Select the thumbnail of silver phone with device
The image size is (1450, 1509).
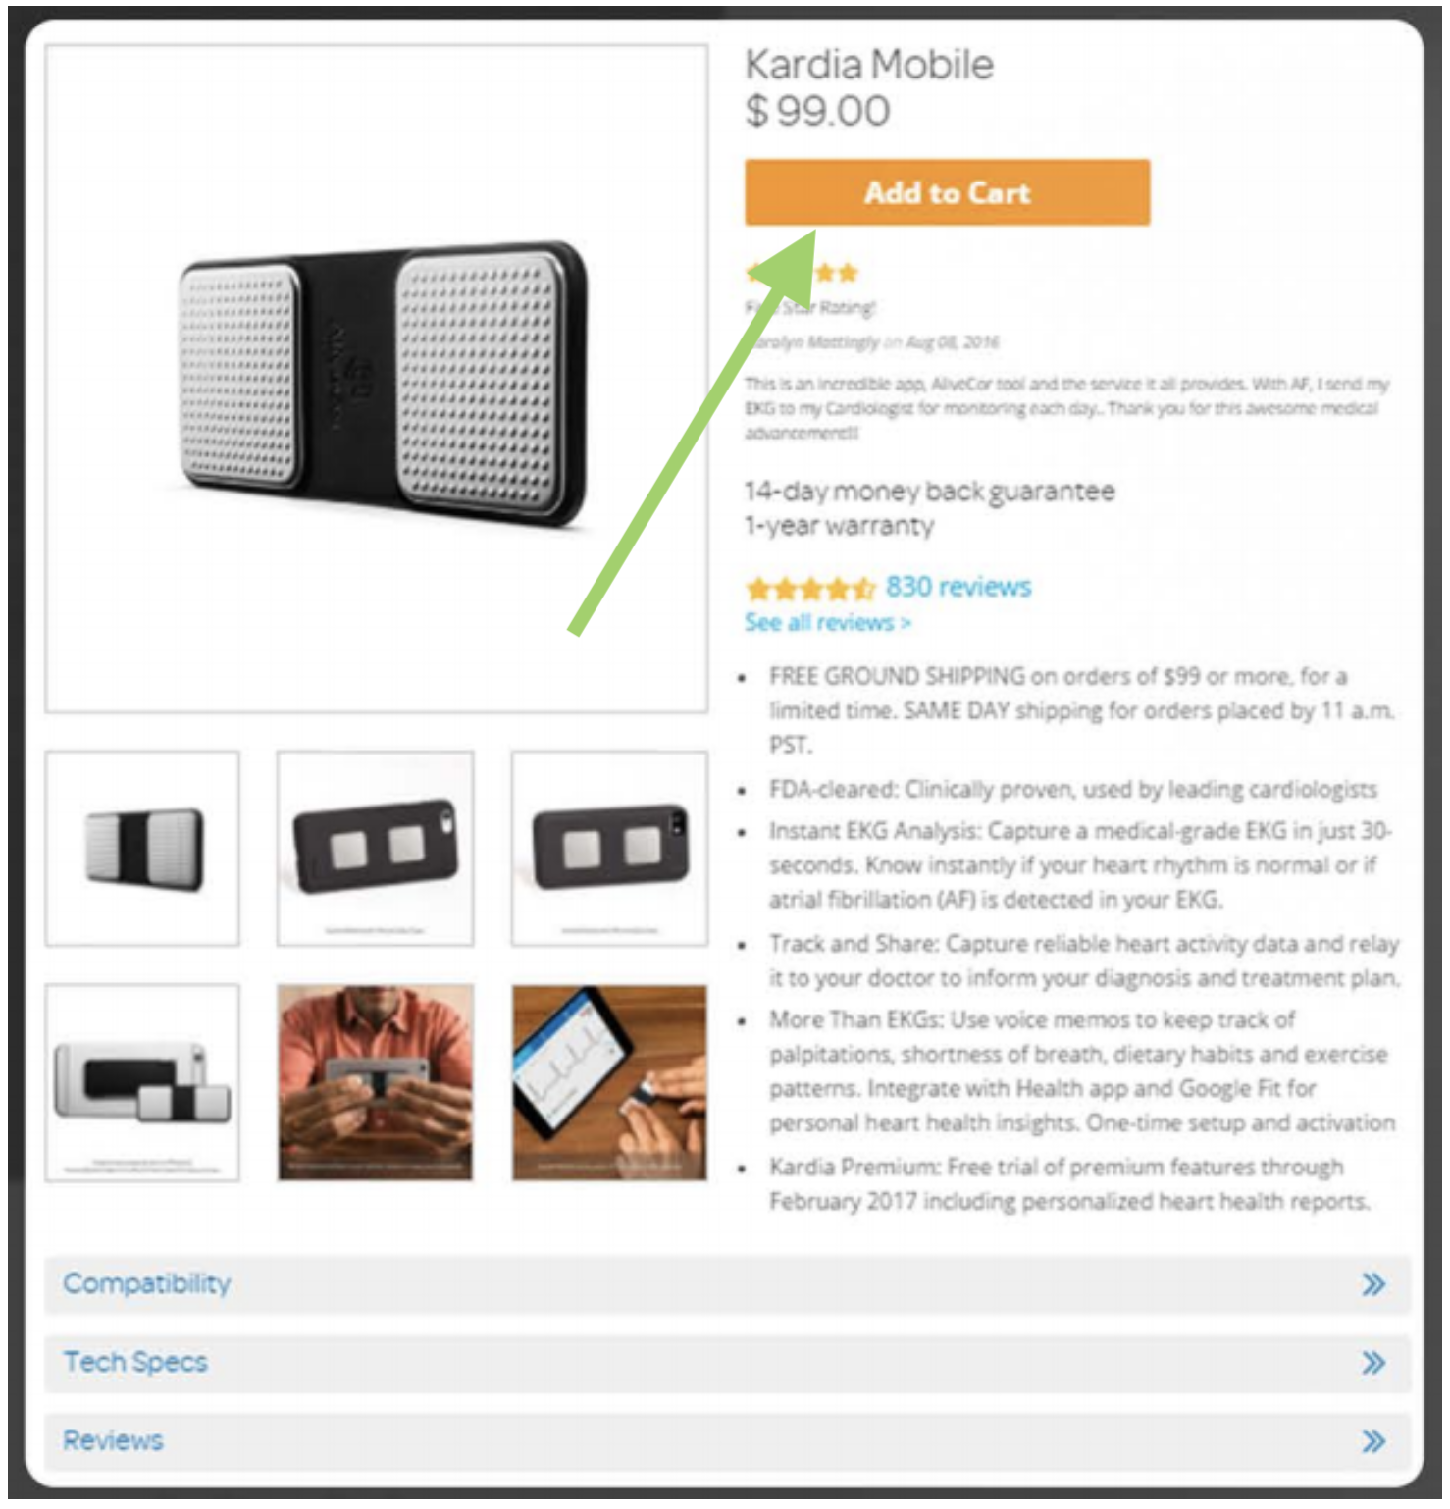[142, 1082]
